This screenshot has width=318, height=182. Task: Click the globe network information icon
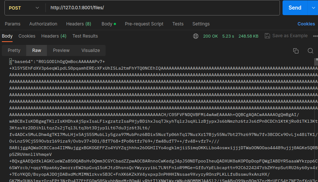pyautogui.click(x=196, y=36)
